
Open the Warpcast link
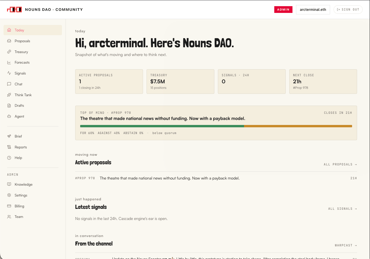346,245
